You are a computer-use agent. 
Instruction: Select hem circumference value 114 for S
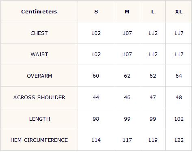(x=96, y=140)
